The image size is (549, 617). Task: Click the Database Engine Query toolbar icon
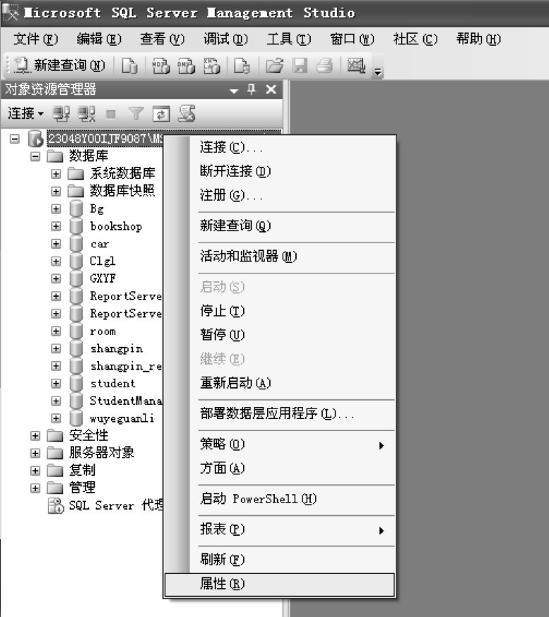[129, 65]
